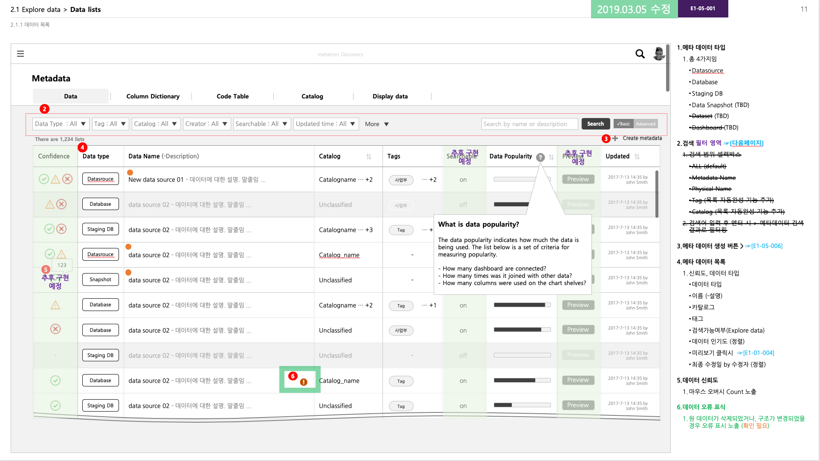Open the Code Table tab
The image size is (820, 461).
pyautogui.click(x=232, y=96)
